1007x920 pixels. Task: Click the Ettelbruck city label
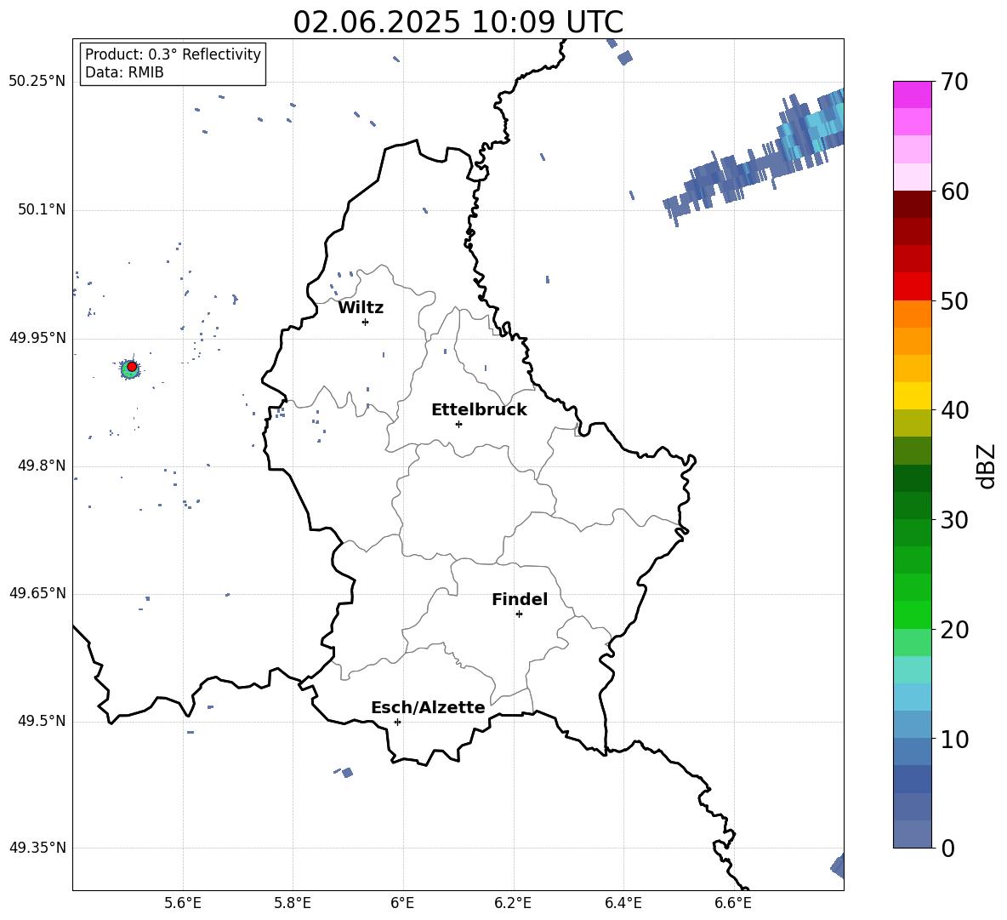[x=479, y=410]
